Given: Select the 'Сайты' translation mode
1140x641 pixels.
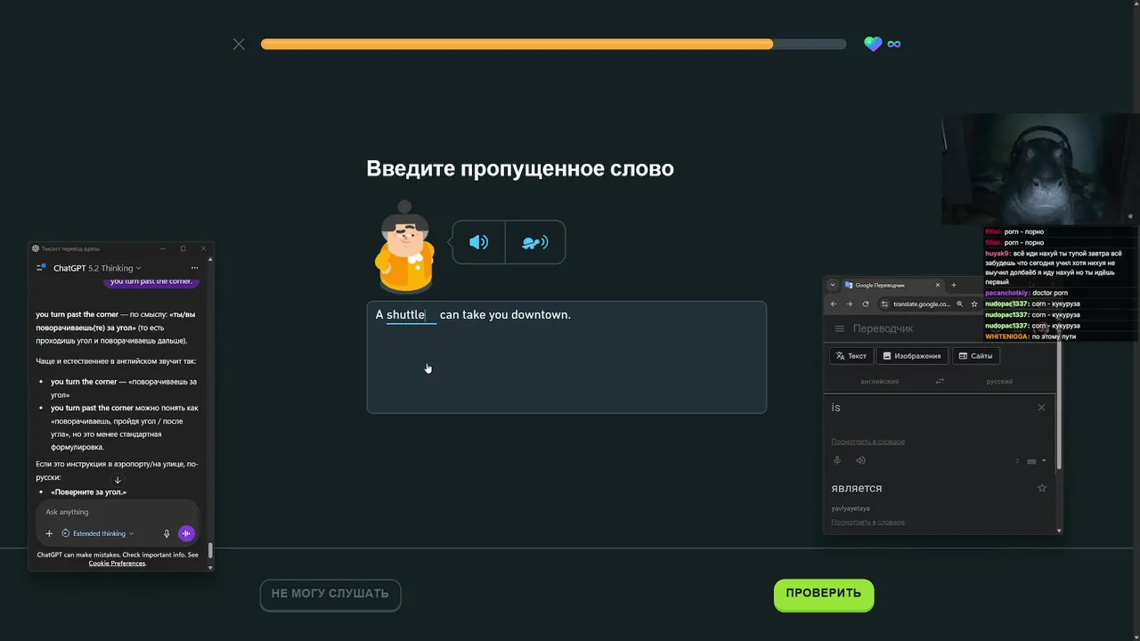Looking at the screenshot, I should 975,356.
